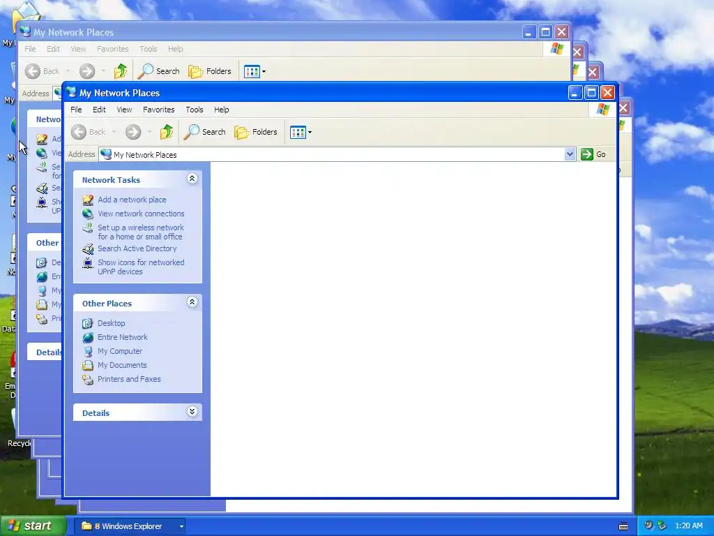Collapse the Other Places panel
Viewport: 714px width, 536px height.
[x=192, y=302]
